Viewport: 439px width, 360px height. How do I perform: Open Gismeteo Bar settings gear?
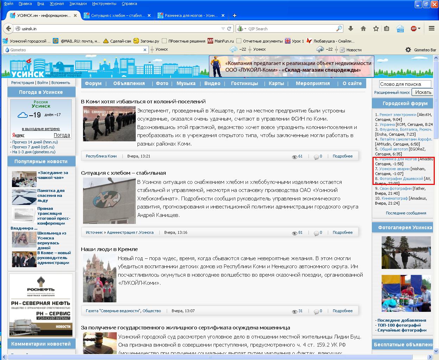tap(408, 50)
